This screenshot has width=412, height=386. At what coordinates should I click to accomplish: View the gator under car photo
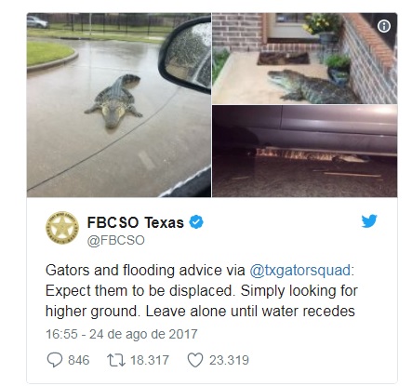[x=304, y=151]
